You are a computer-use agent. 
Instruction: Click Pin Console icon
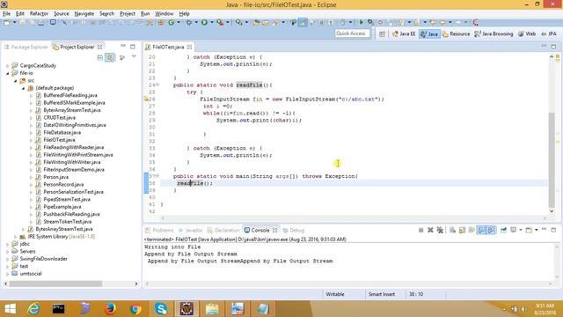pyautogui.click(x=503, y=230)
